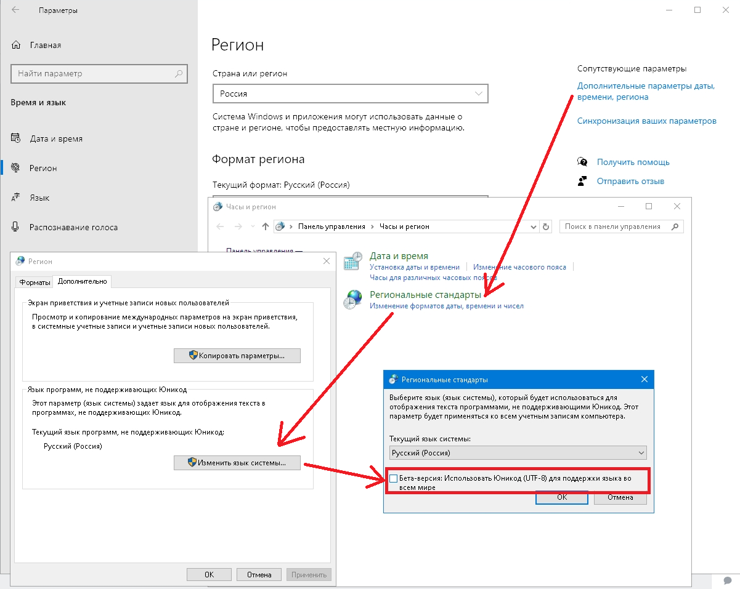
Task: Click Получить помощь link
Action: click(633, 162)
